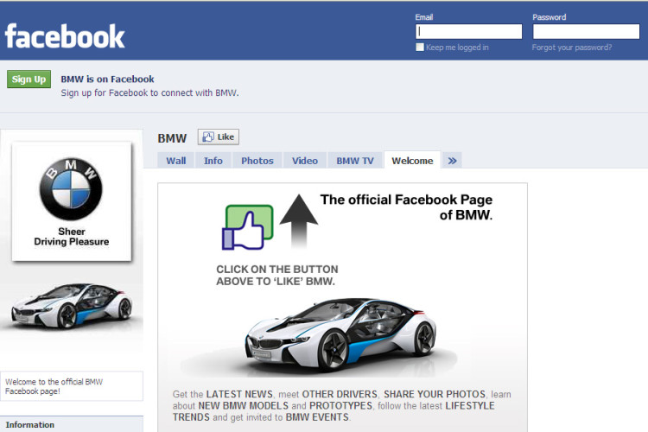Open the BMW TV tab

coord(355,161)
